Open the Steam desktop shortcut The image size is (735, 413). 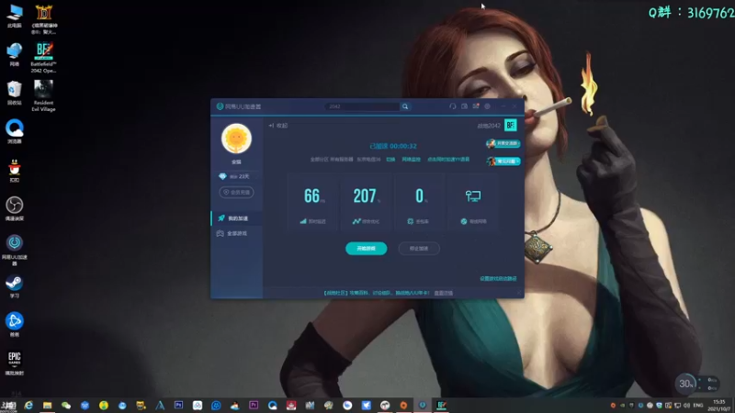coord(15,286)
